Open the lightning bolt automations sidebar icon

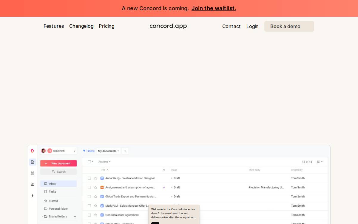click(33, 196)
